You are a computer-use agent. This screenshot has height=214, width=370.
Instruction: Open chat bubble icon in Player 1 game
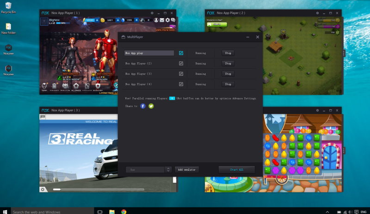pos(173,20)
